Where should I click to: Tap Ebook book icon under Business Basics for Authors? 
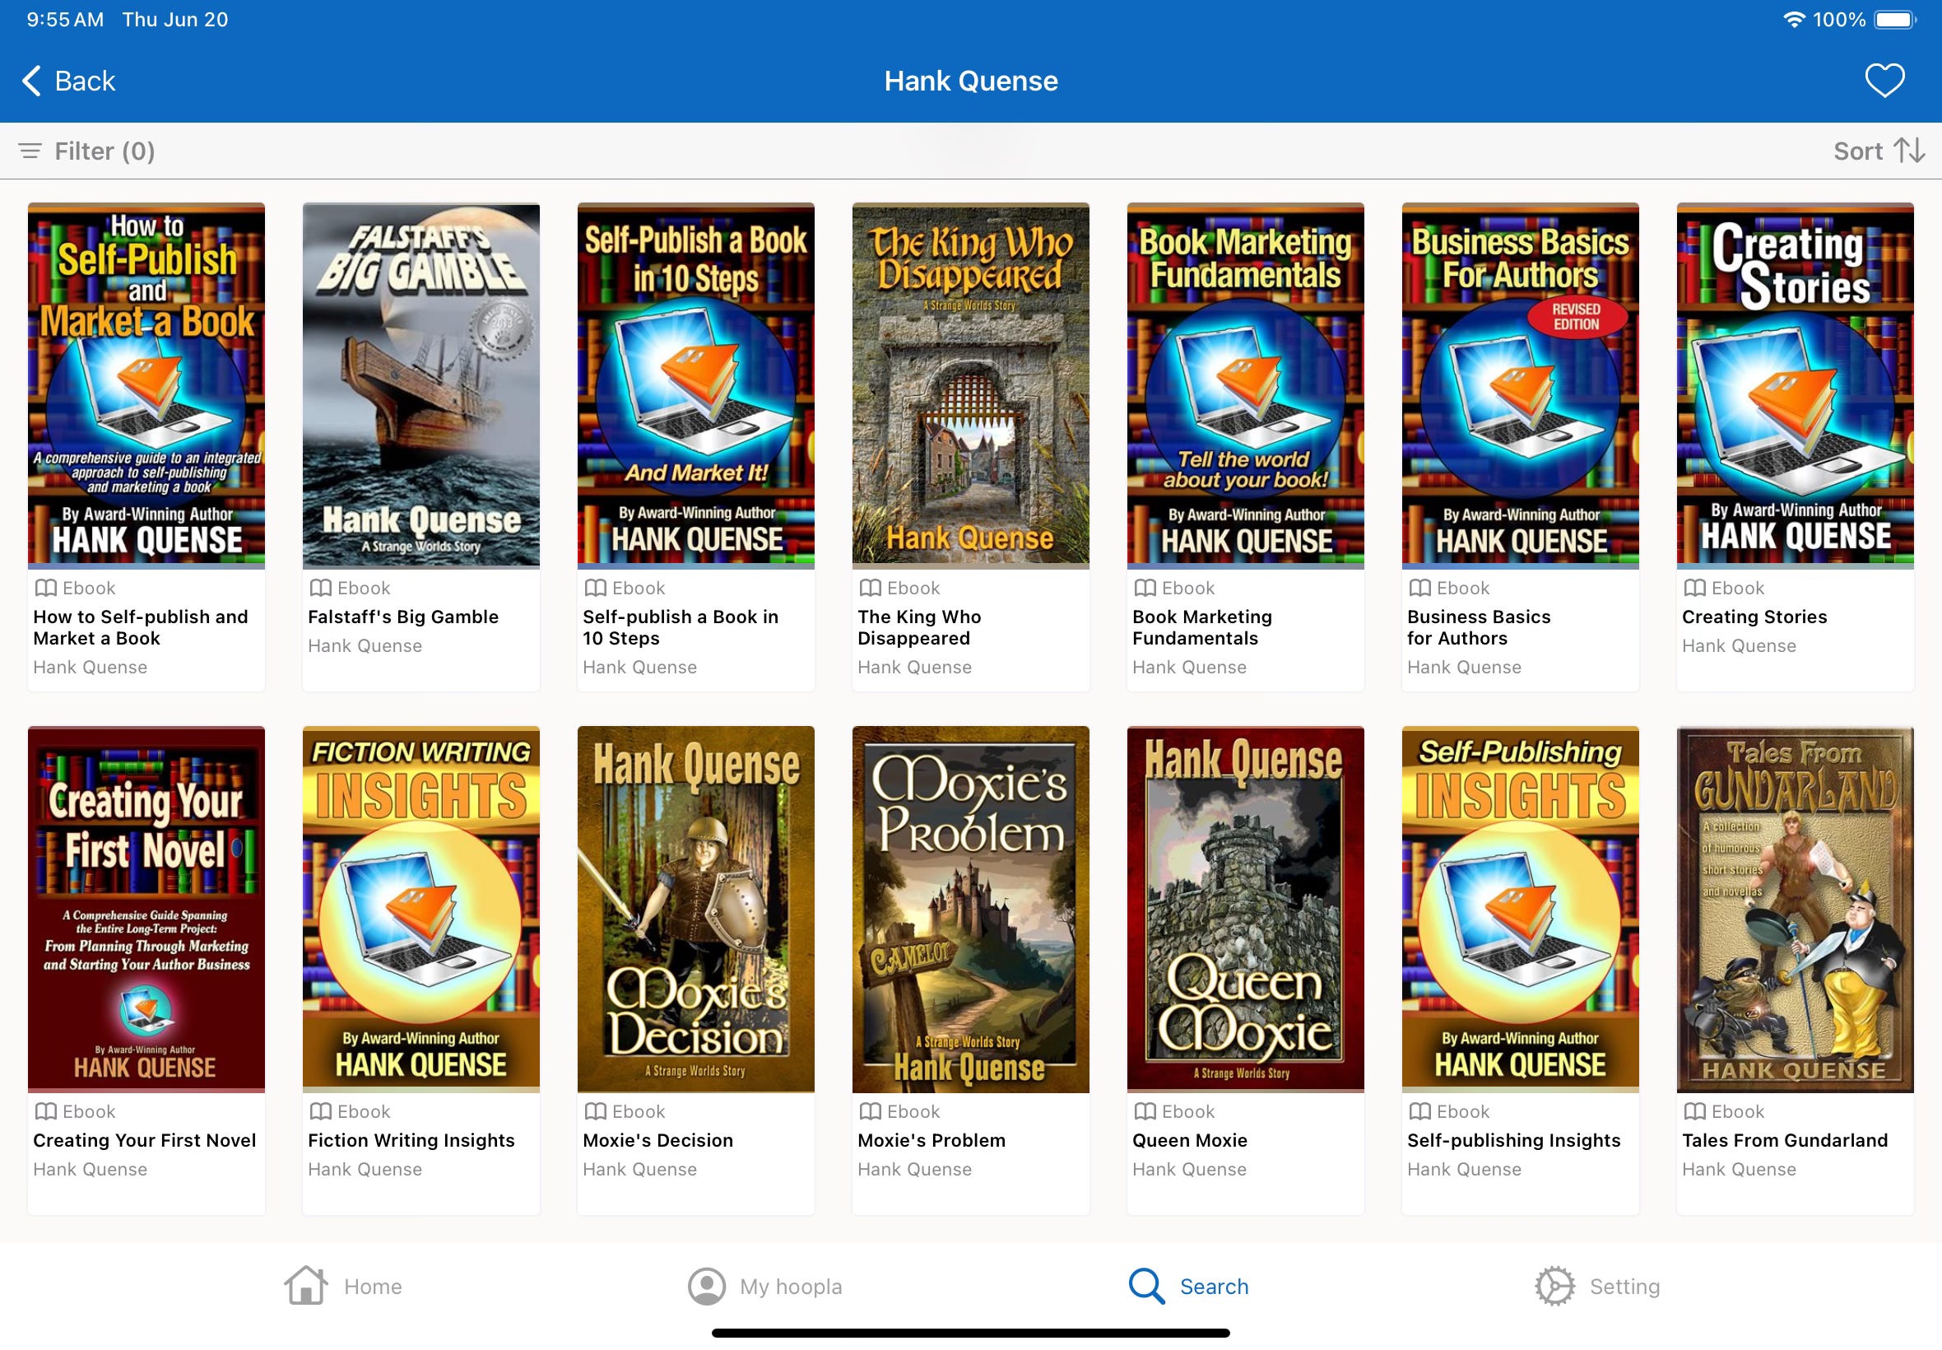[1419, 588]
